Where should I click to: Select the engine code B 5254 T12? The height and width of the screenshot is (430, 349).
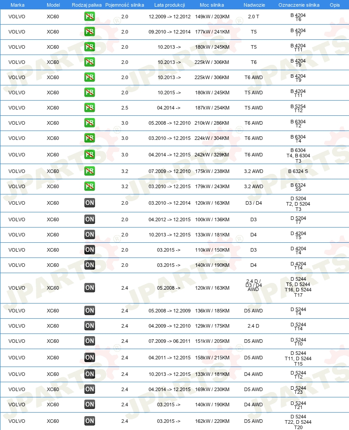298,108
